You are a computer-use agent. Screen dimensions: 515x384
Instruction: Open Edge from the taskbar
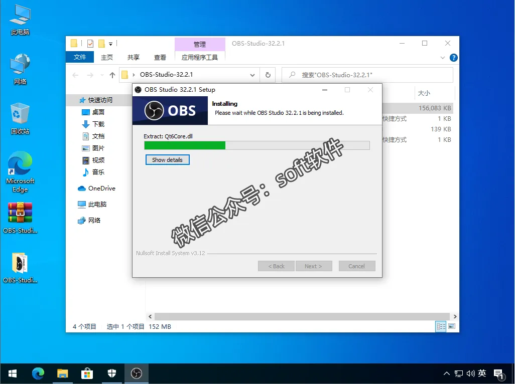(x=38, y=373)
